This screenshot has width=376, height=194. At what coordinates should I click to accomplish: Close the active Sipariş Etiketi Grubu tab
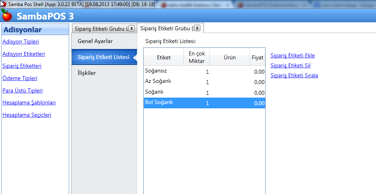click(197, 28)
